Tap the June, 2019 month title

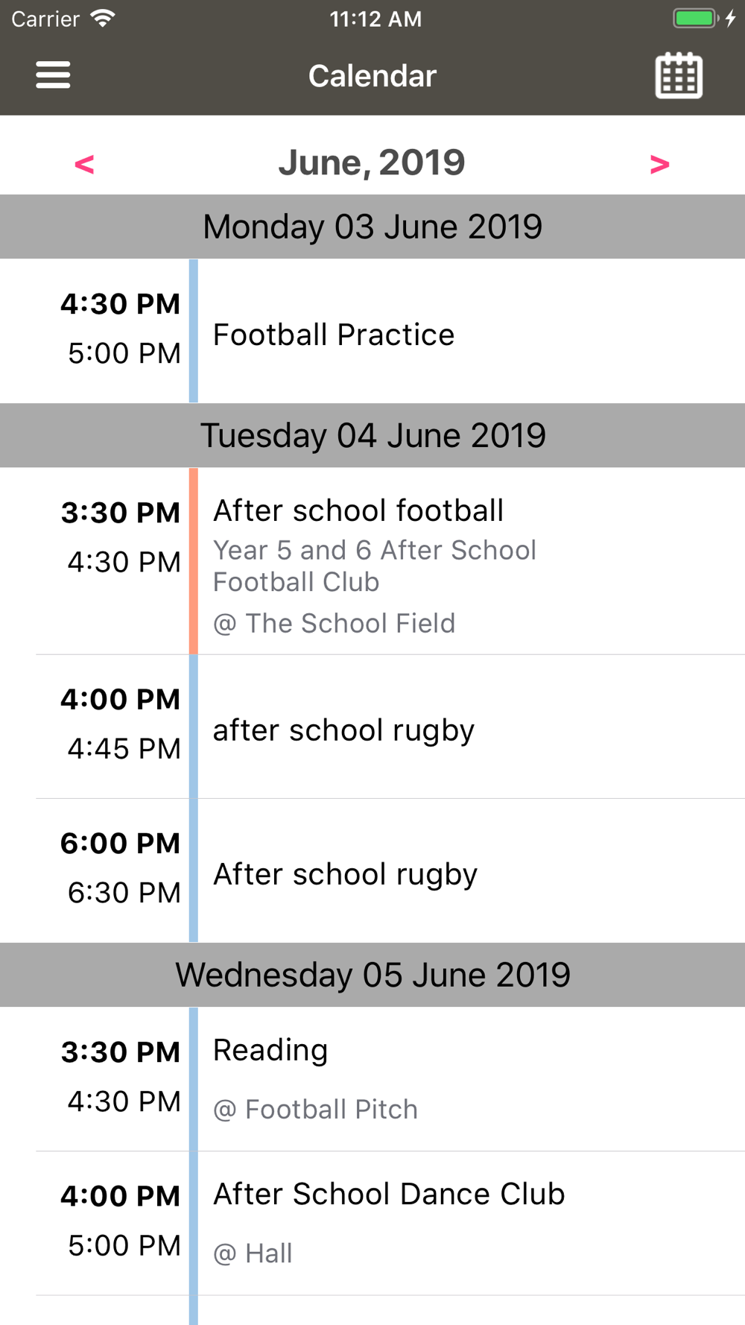(372, 162)
